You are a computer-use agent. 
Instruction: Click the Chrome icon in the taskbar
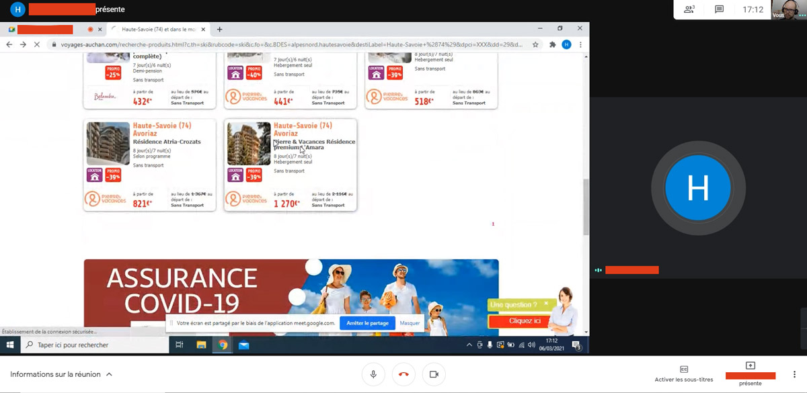(223, 345)
